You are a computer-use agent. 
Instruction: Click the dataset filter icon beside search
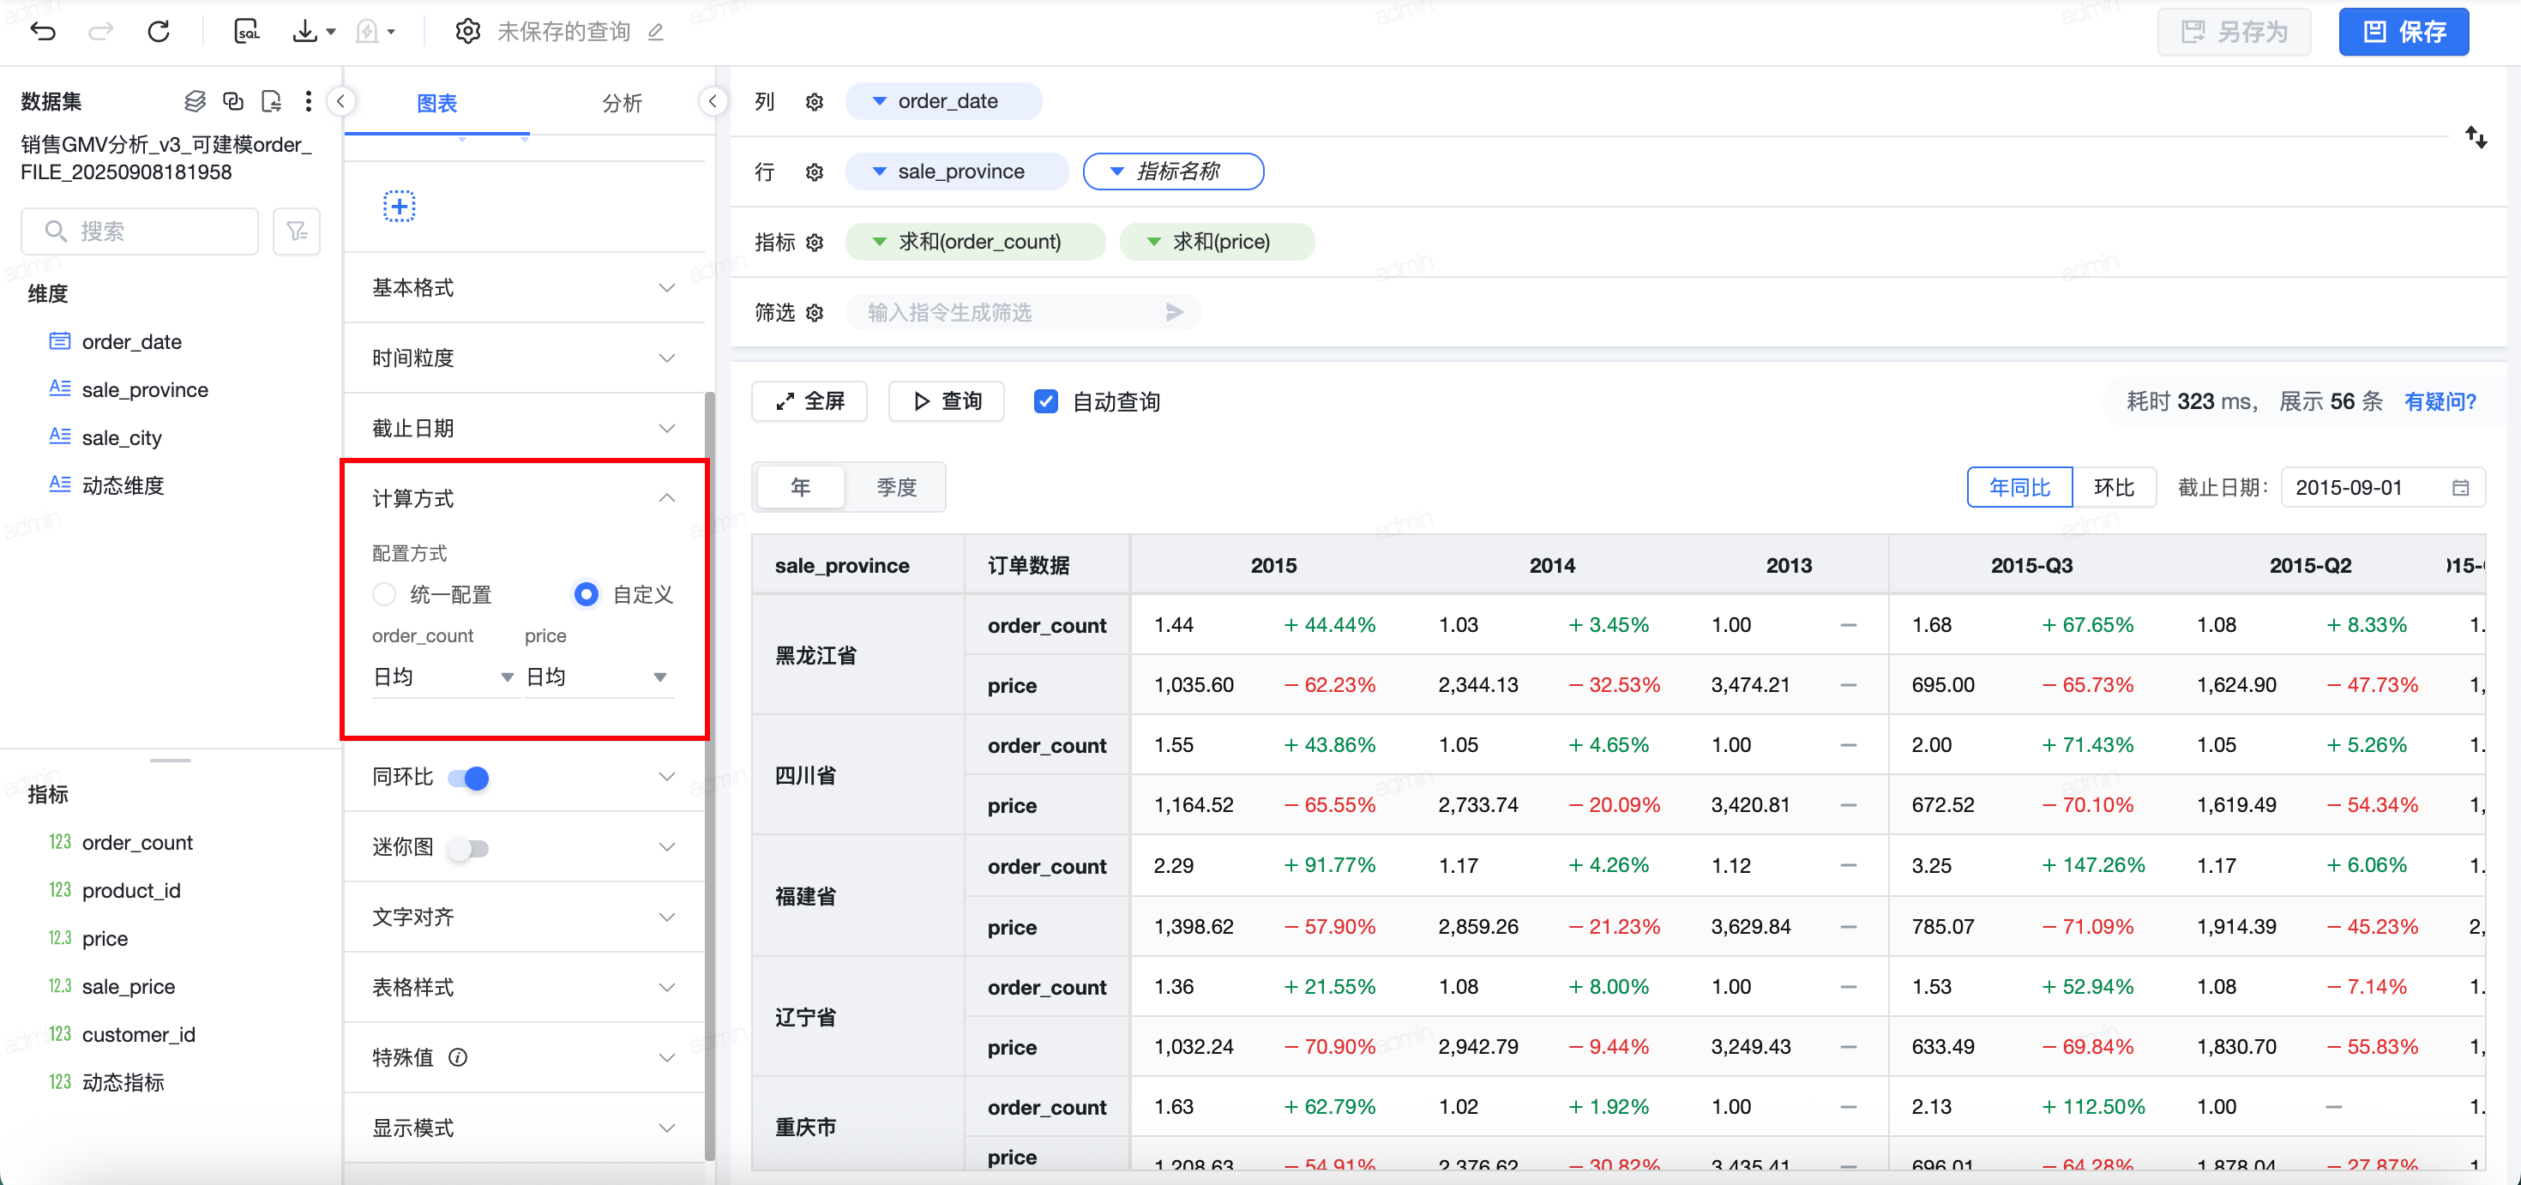[297, 231]
